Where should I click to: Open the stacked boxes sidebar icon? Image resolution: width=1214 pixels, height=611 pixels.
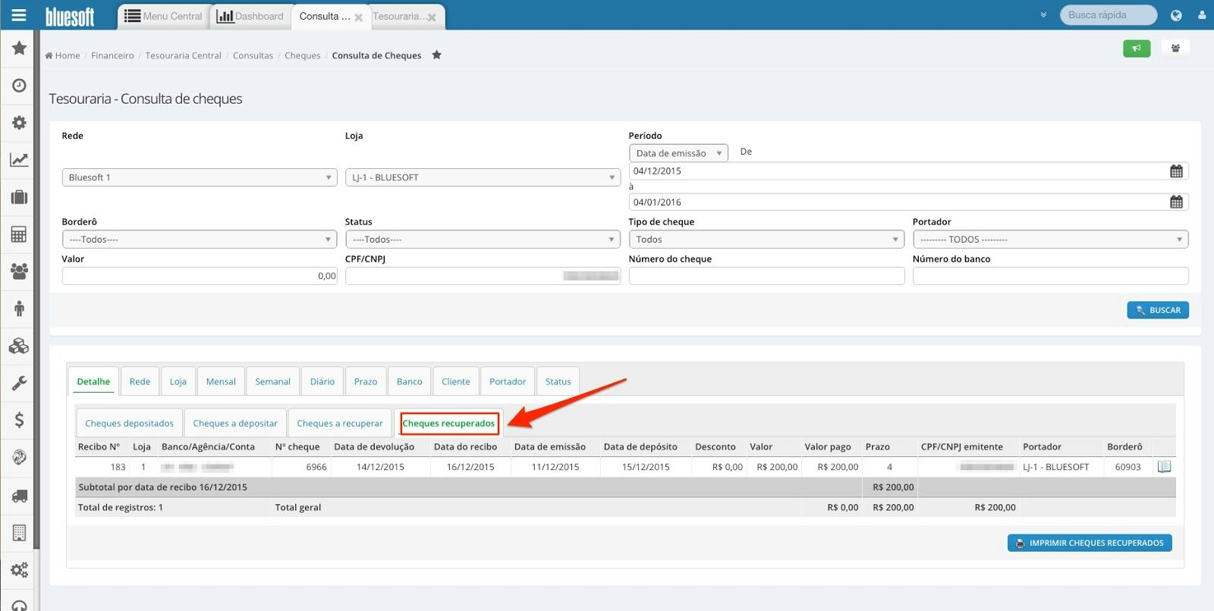click(19, 346)
